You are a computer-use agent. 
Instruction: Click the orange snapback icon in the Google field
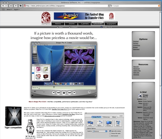(159, 6)
